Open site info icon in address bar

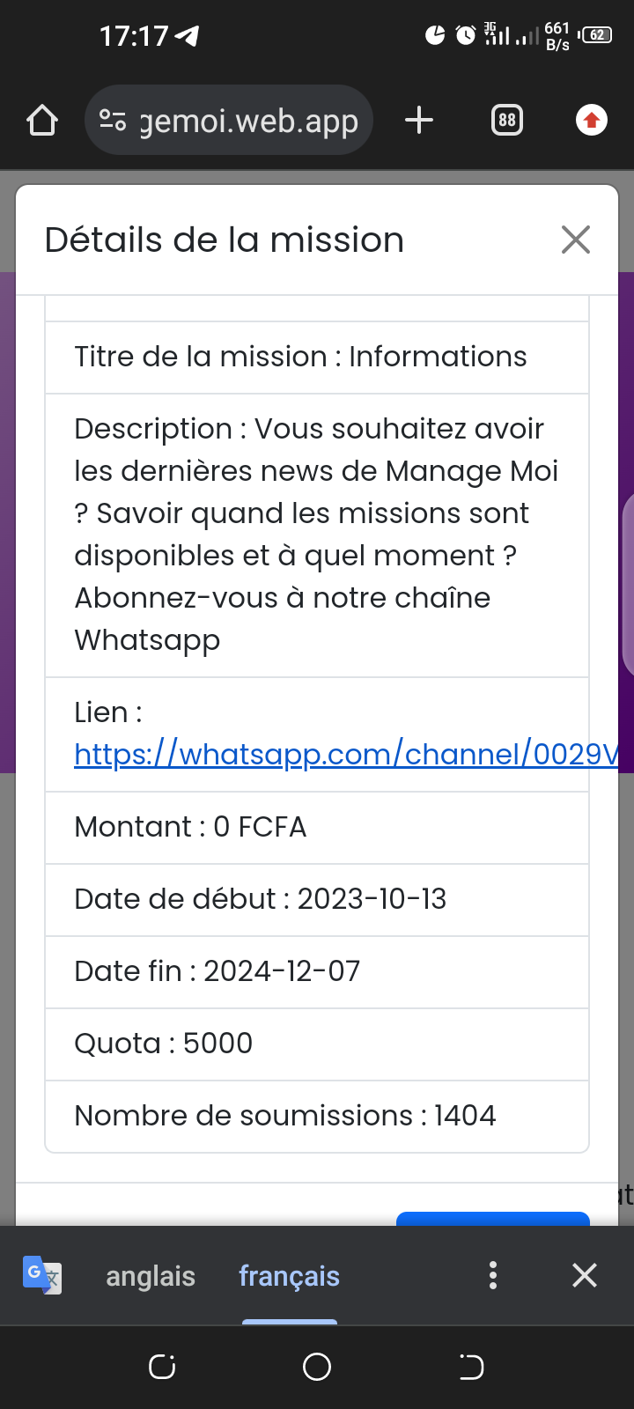(113, 121)
